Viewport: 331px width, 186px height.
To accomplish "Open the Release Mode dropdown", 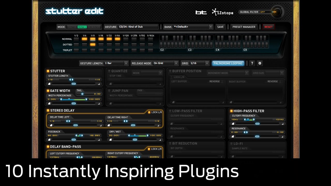I will (165, 63).
